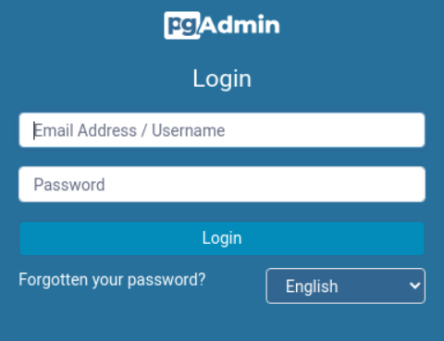This screenshot has width=444, height=341.
Task: Open the 'Forgotten your password?' link
Action: click(112, 280)
